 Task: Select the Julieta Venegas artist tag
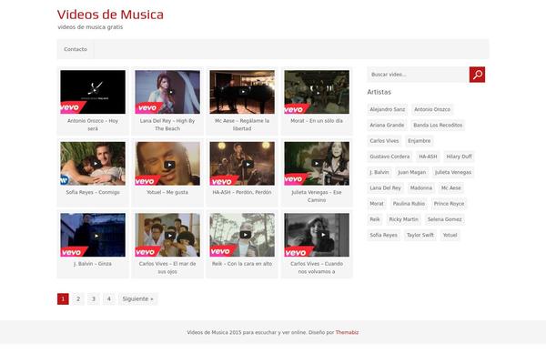tap(453, 172)
